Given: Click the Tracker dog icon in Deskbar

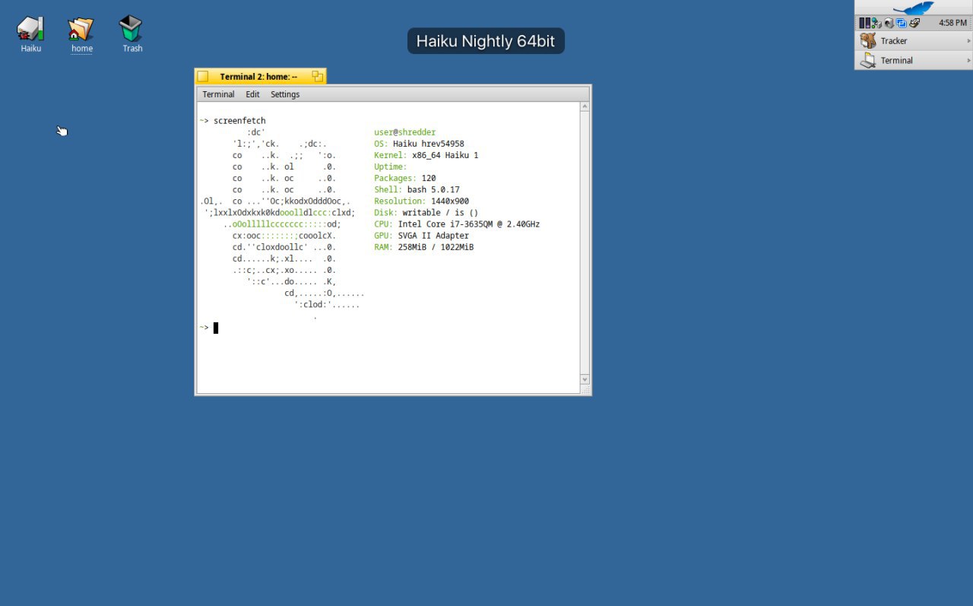Looking at the screenshot, I should pos(868,40).
